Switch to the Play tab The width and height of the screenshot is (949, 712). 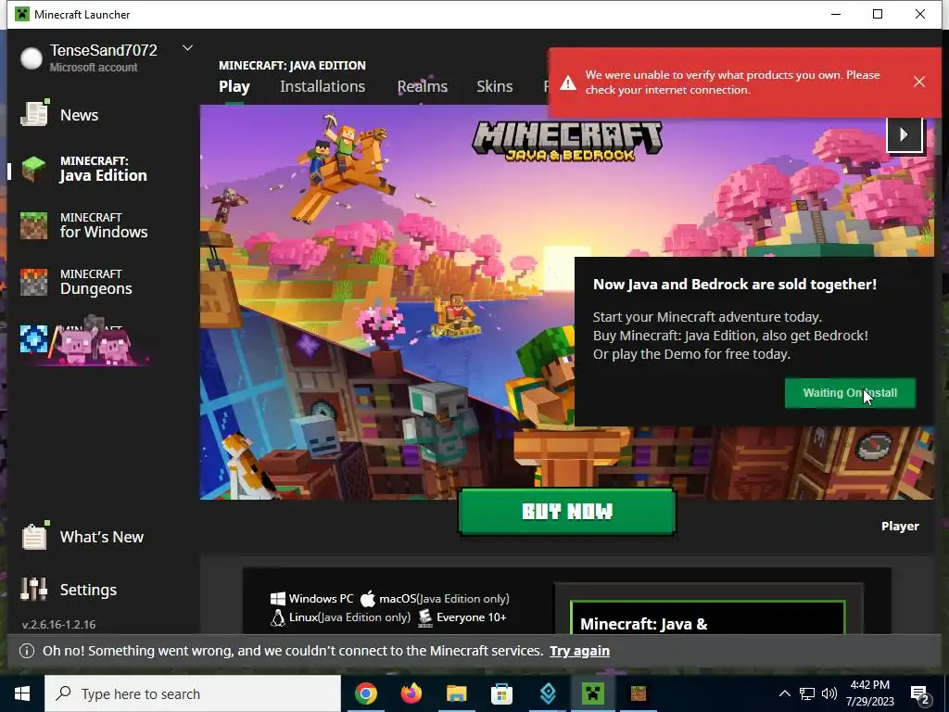(x=234, y=86)
